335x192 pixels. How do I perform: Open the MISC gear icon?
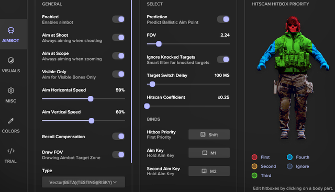point(11,91)
